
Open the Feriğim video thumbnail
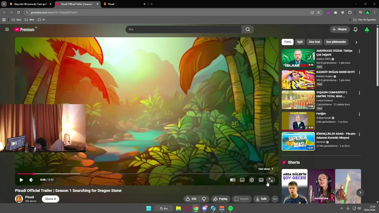click(x=298, y=121)
